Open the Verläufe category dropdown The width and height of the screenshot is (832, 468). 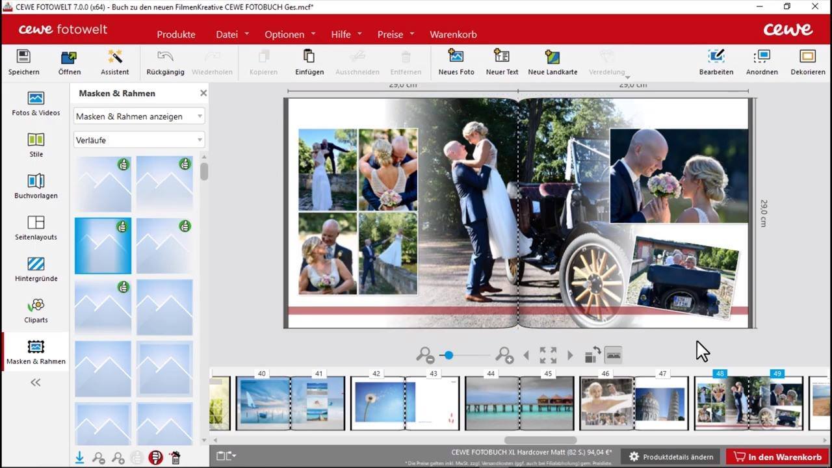(139, 140)
